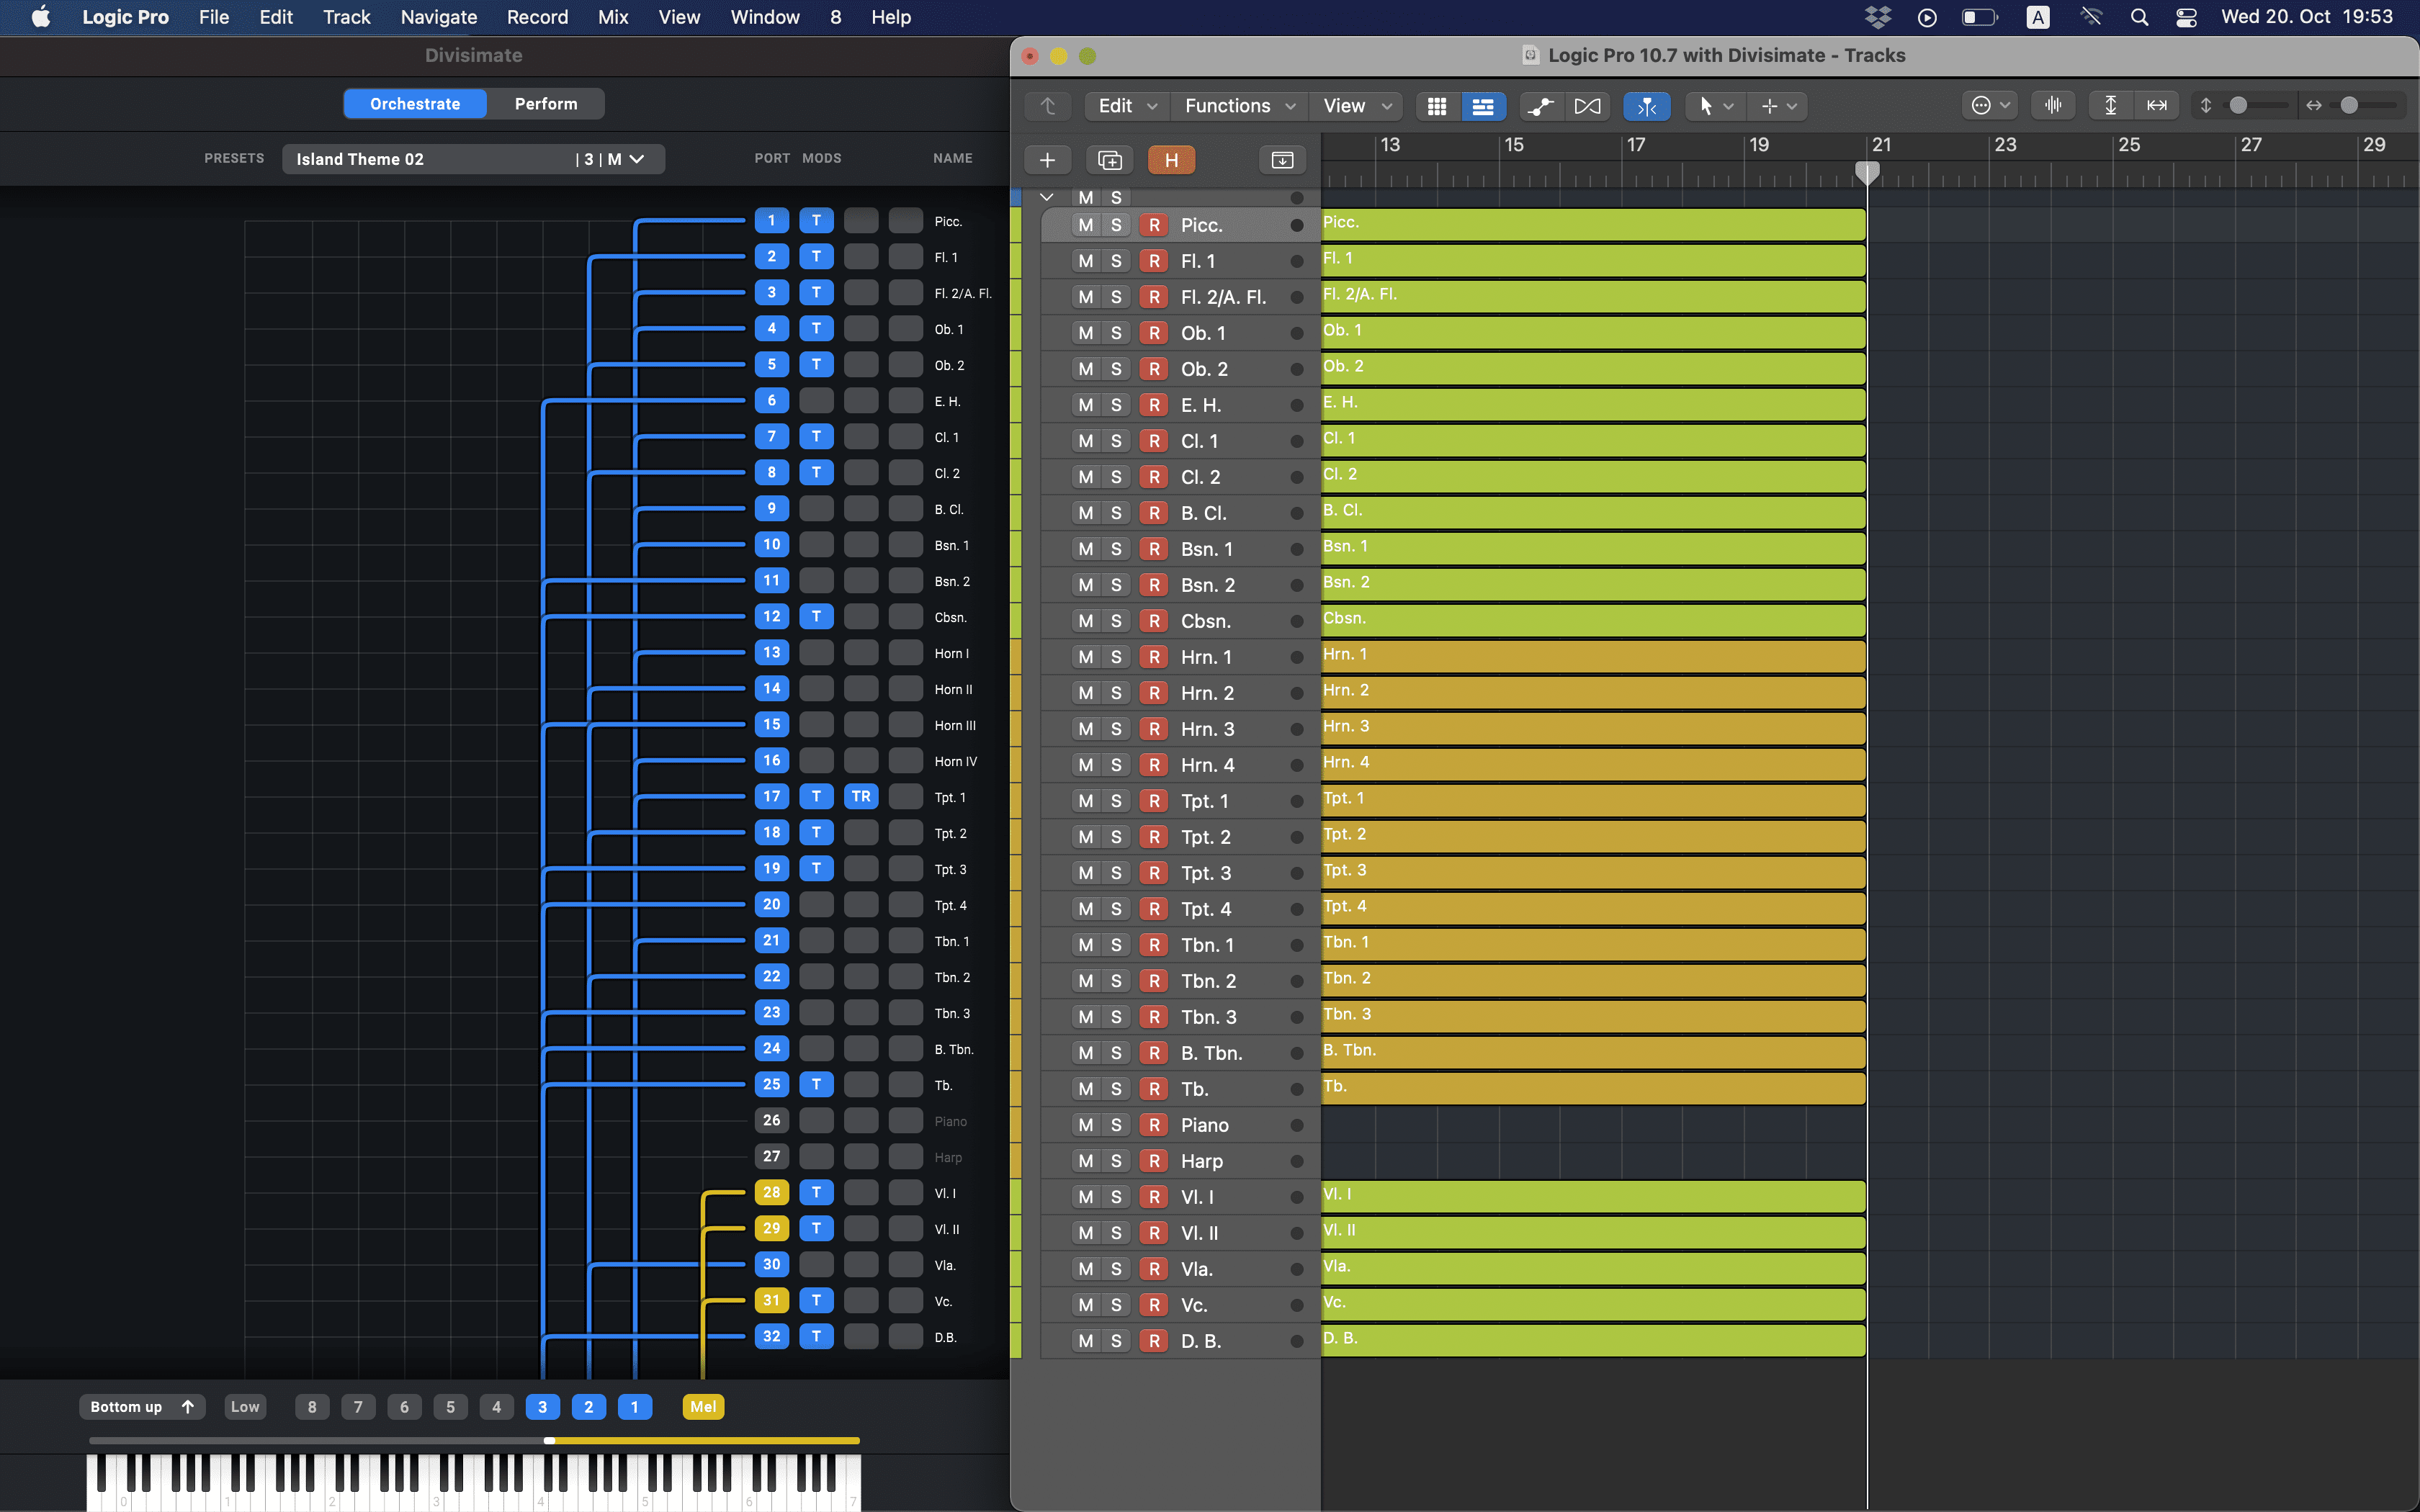
Task: Switch to grid view icon in Tracks toolbar
Action: (x=1437, y=106)
